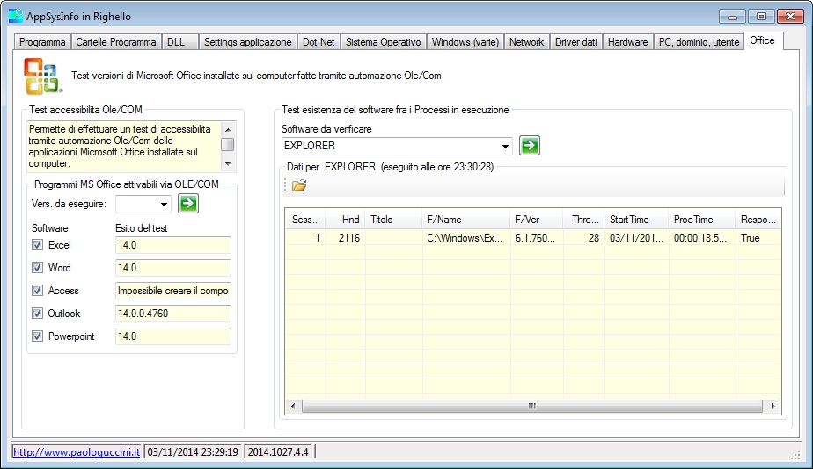Click the Word test result field

172,268
